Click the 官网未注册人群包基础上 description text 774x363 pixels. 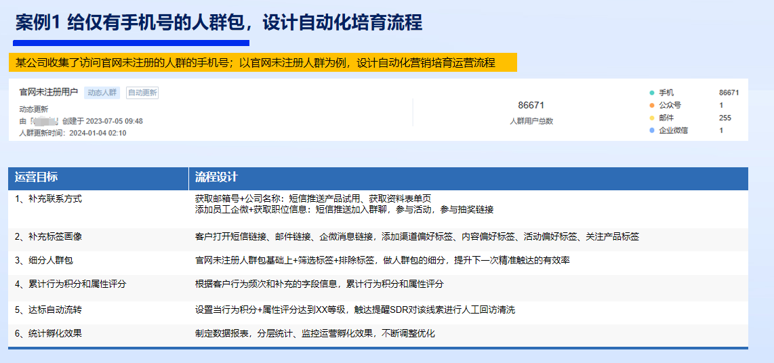(382, 261)
